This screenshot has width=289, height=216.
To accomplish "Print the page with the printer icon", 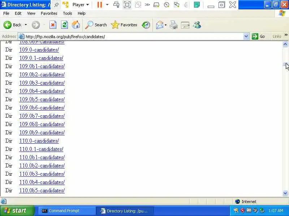I will click(174, 25).
